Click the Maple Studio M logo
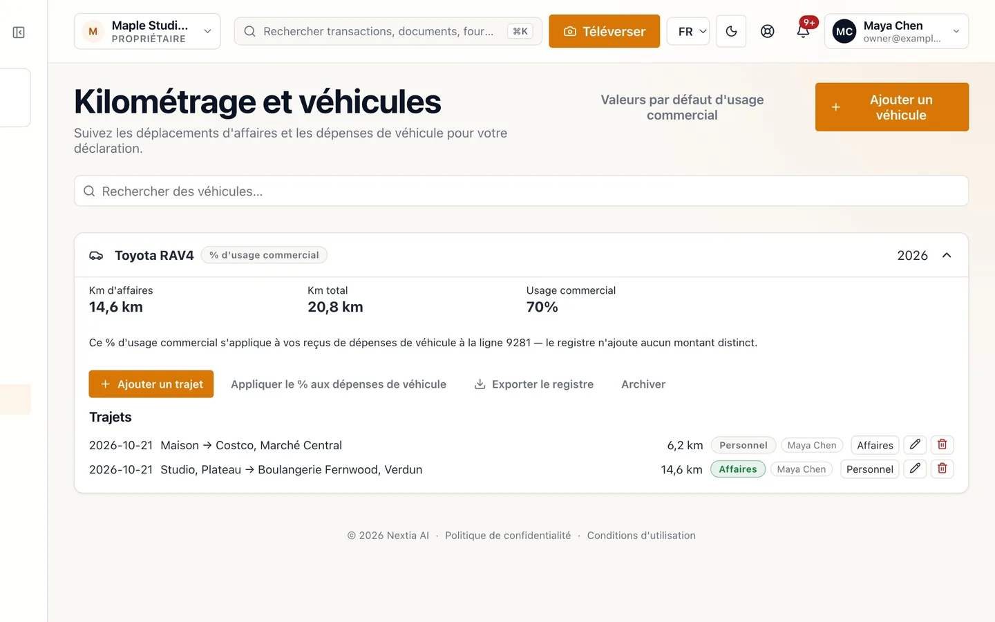This screenshot has height=622, width=995. (93, 32)
